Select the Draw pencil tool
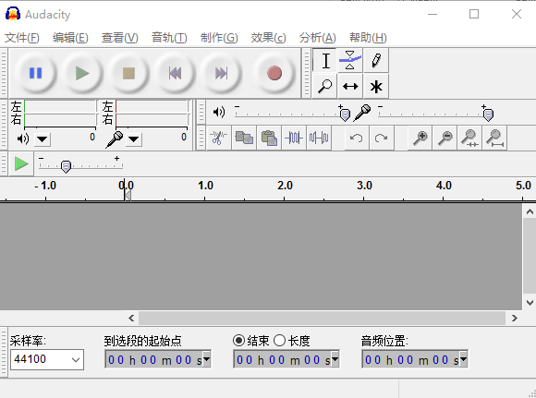536x398 pixels. click(376, 61)
